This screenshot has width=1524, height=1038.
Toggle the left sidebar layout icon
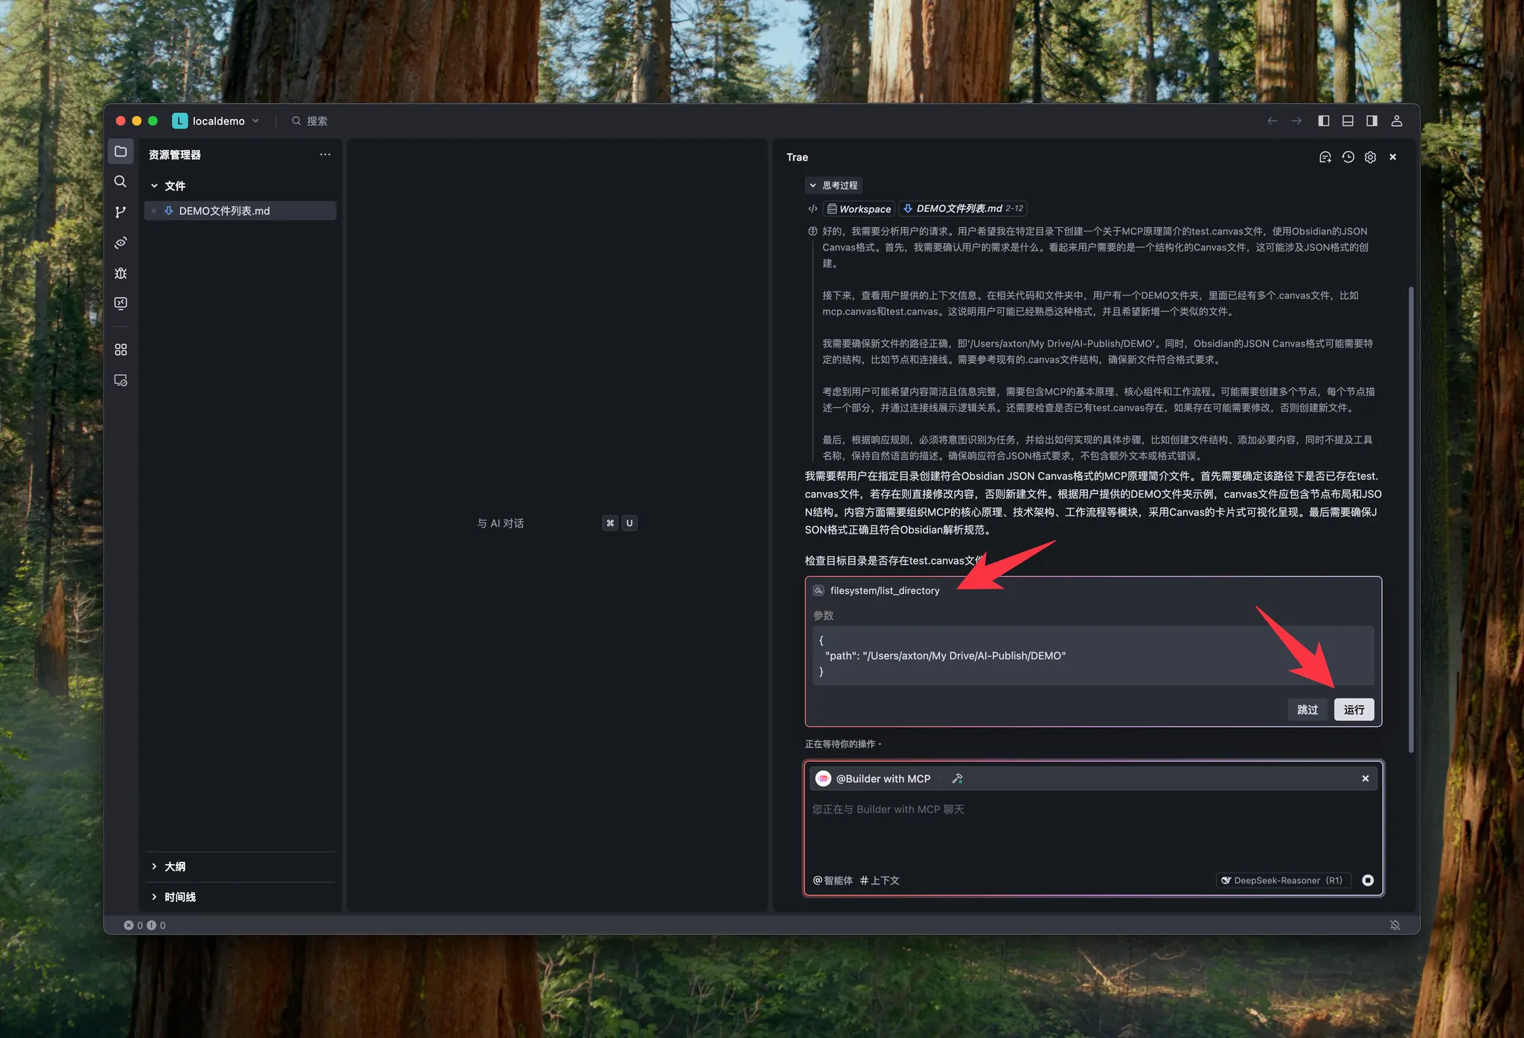pyautogui.click(x=1324, y=121)
